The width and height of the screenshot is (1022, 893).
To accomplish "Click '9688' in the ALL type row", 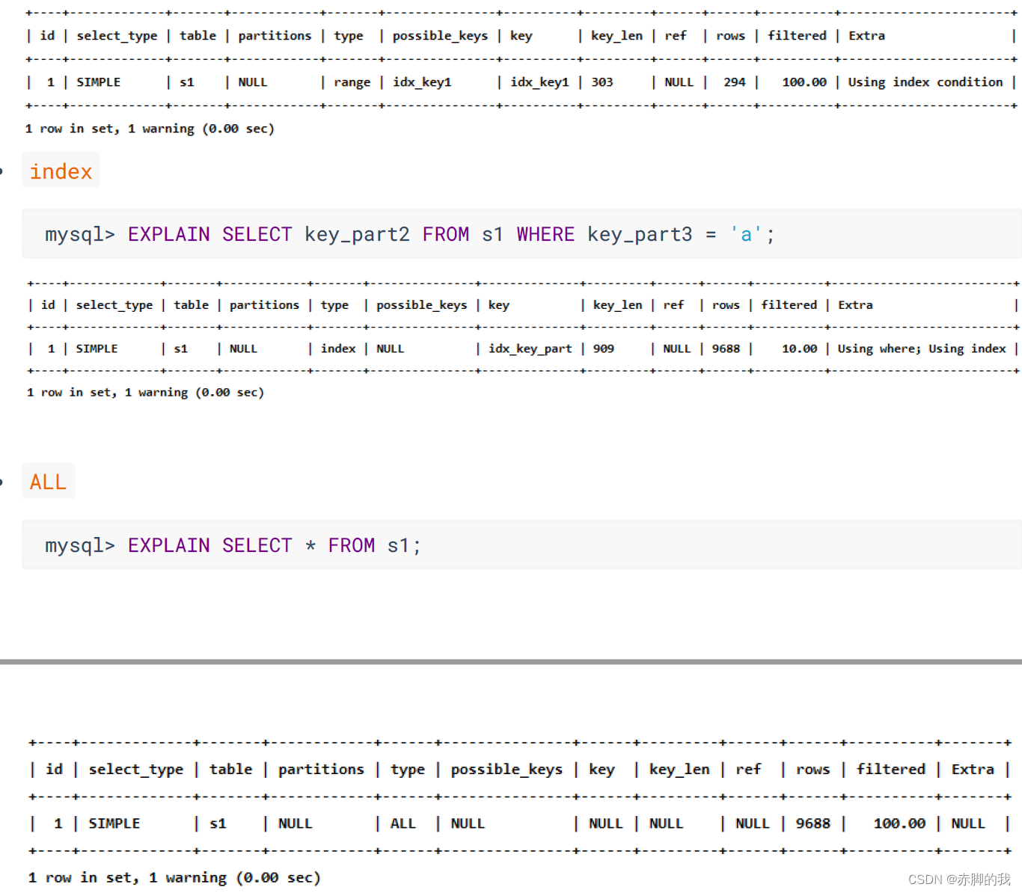I will (x=813, y=823).
